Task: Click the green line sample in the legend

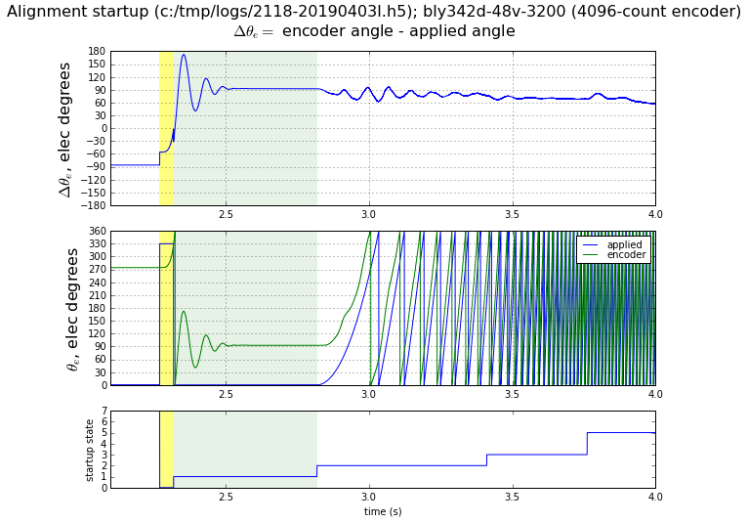Action: [x=591, y=255]
